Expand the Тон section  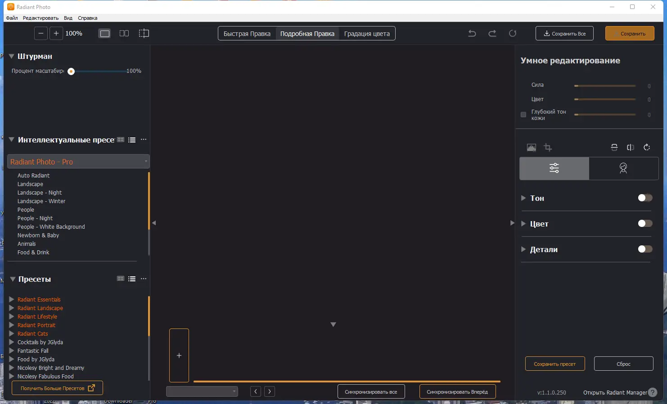click(x=523, y=198)
